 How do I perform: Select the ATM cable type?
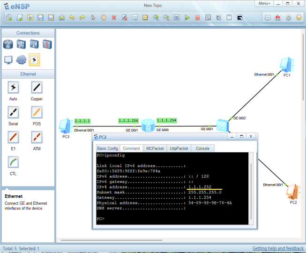tap(37, 138)
